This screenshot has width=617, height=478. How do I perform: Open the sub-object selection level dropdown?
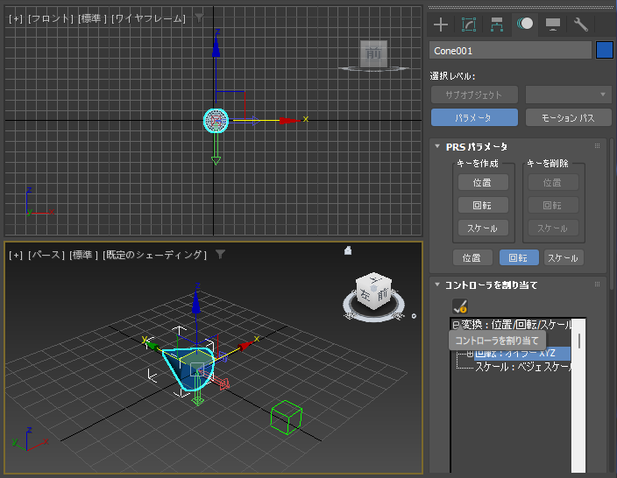click(x=568, y=95)
